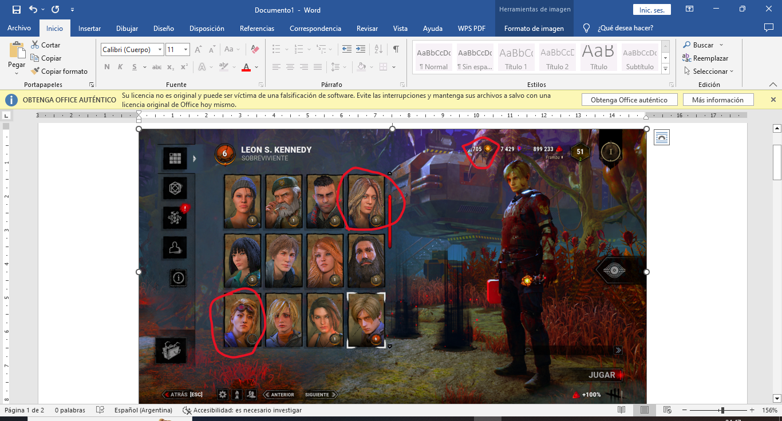Switch to print layout view

645,410
